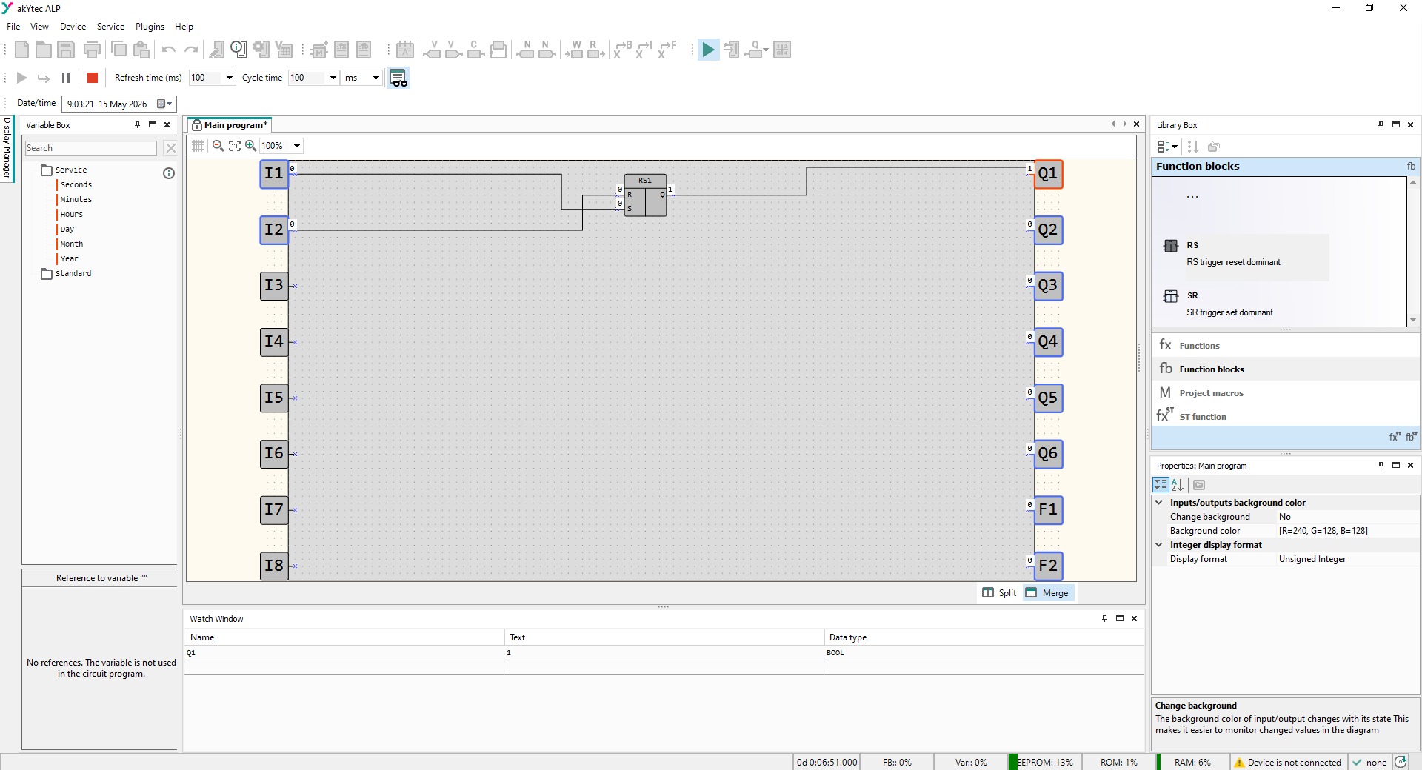1422x770 pixels.
Task: Open the Date/time calendar dropdown
Action: point(164,104)
